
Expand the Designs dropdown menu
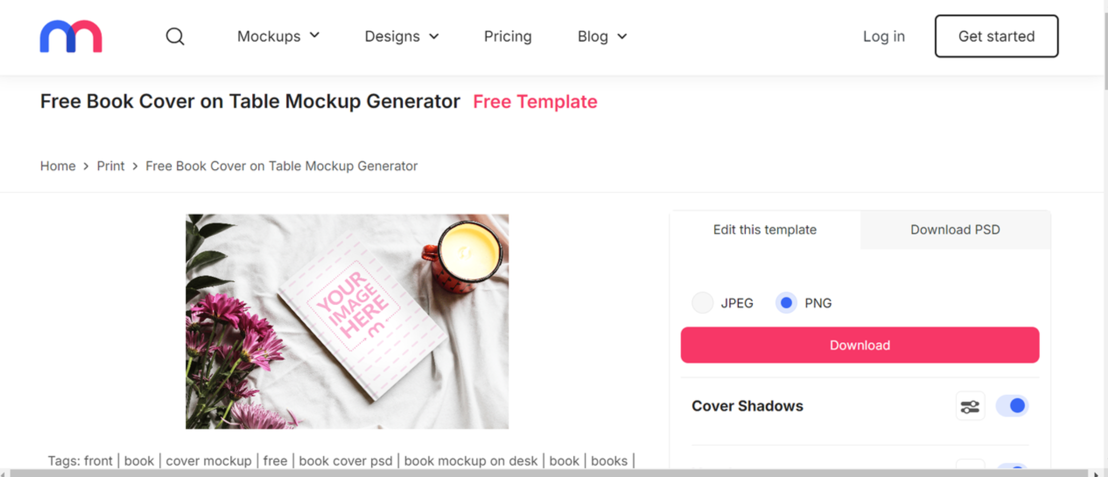[401, 36]
